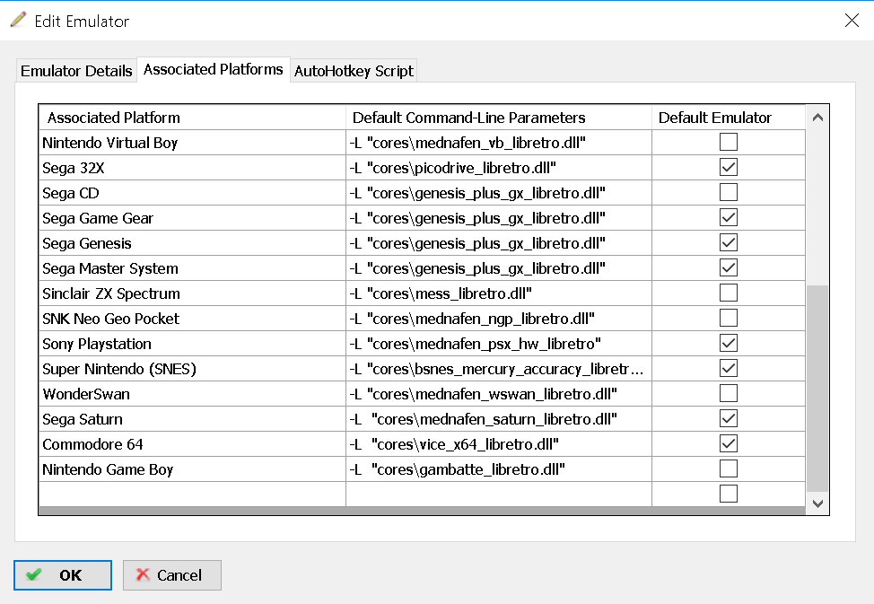This screenshot has width=874, height=604.
Task: Untick Default Emulator for Commodore 64
Action: point(728,443)
